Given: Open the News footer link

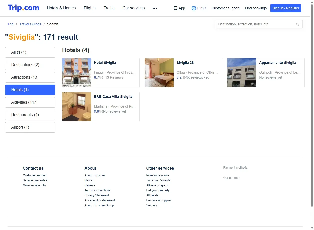Looking at the screenshot, I should [x=88, y=180].
